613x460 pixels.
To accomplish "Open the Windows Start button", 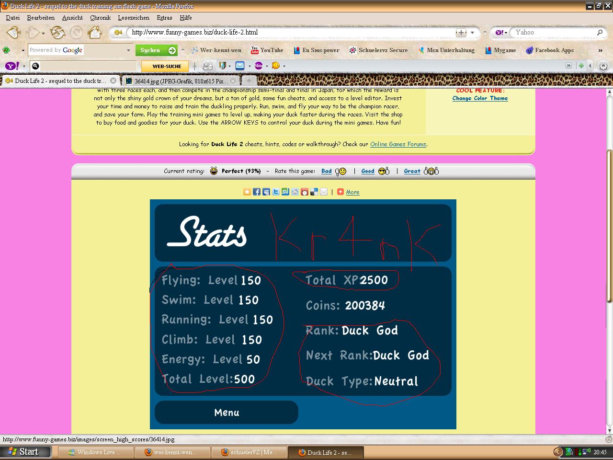I will pos(25,451).
